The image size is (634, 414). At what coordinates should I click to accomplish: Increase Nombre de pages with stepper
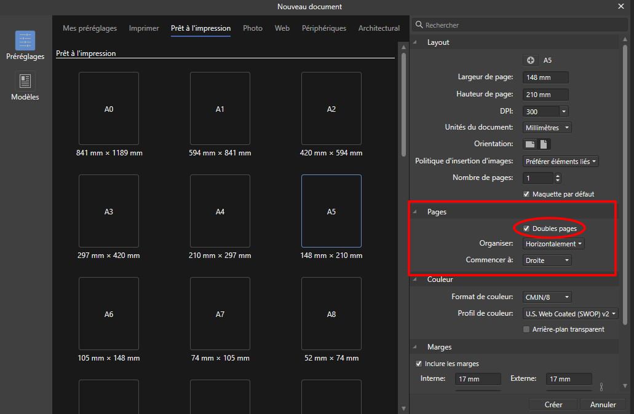coord(558,175)
